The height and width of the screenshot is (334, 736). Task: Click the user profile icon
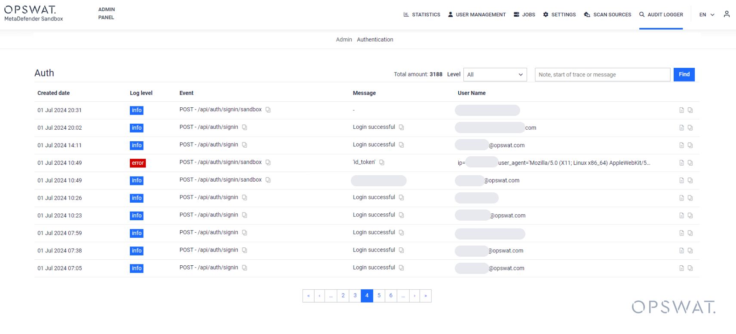click(x=727, y=14)
